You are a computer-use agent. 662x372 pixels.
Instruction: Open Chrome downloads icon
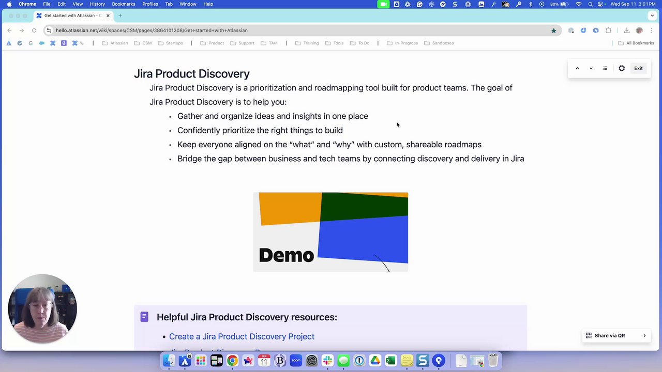coord(626,30)
